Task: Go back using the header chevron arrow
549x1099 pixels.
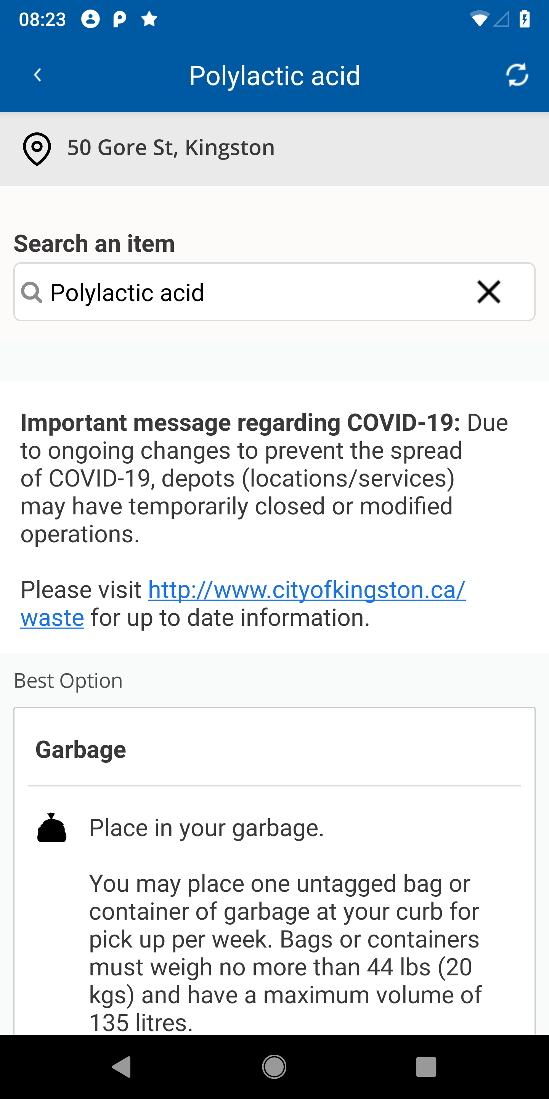Action: pyautogui.click(x=37, y=75)
